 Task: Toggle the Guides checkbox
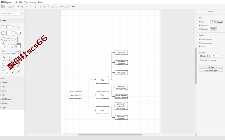tap(200, 46)
